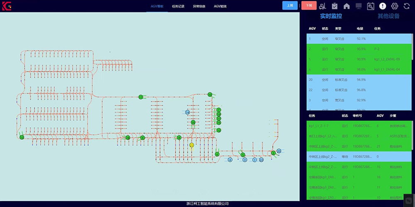Image resolution: width=415 pixels, height=207 pixels.
Task: Click the blue 上班 button
Action: coord(290,5)
